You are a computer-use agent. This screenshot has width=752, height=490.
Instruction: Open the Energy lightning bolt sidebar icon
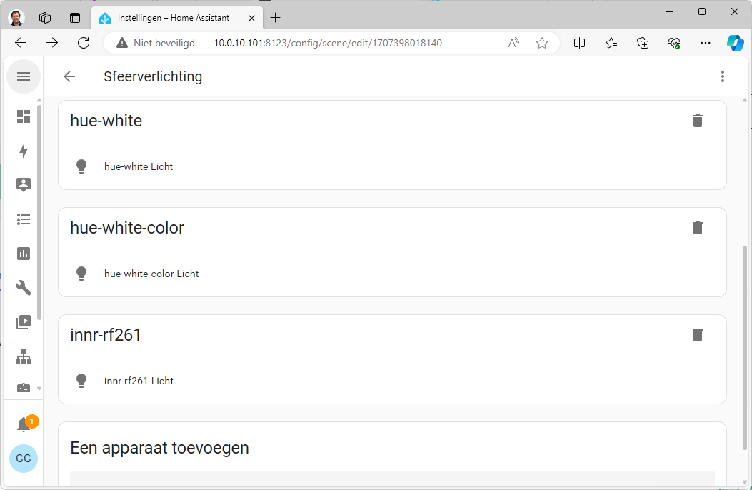[x=24, y=151]
